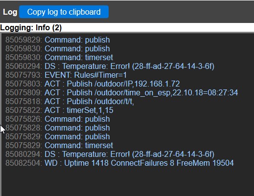Click the Command: publish line at 85075826
The width and height of the screenshot is (254, 196).
(58, 119)
